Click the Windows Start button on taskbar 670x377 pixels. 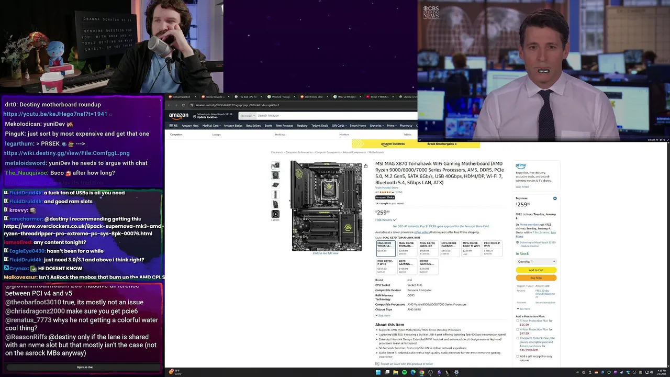(x=378, y=372)
